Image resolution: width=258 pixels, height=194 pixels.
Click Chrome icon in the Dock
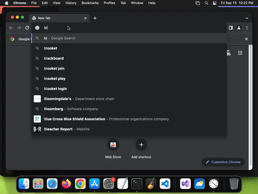click(x=80, y=184)
